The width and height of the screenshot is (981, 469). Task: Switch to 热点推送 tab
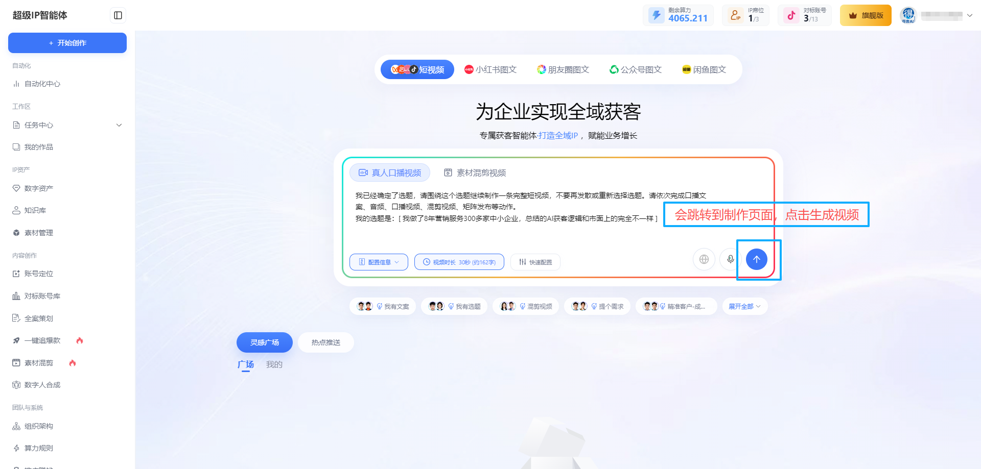(326, 342)
